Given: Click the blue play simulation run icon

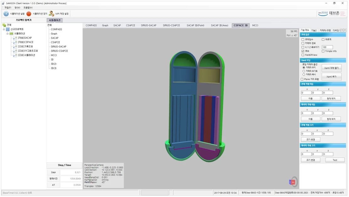Looking at the screenshot, I should click(6, 14).
